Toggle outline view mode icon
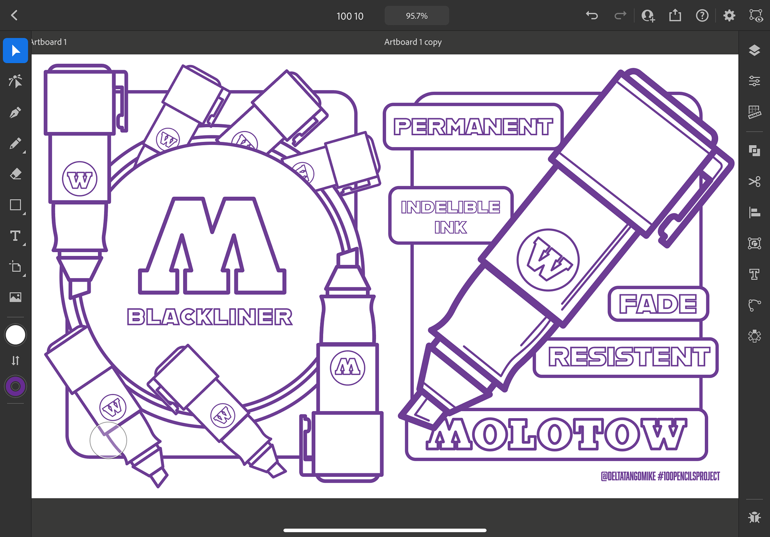 point(756,16)
